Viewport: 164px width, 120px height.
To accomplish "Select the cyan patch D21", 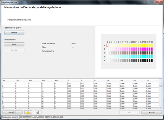I will (152, 57).
